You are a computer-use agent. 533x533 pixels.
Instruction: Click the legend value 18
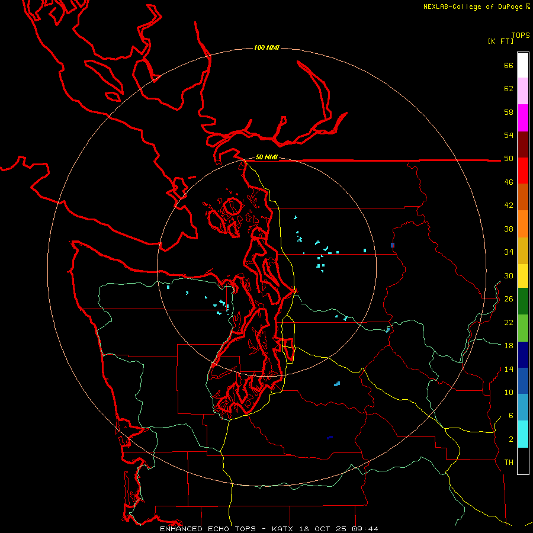509,346
